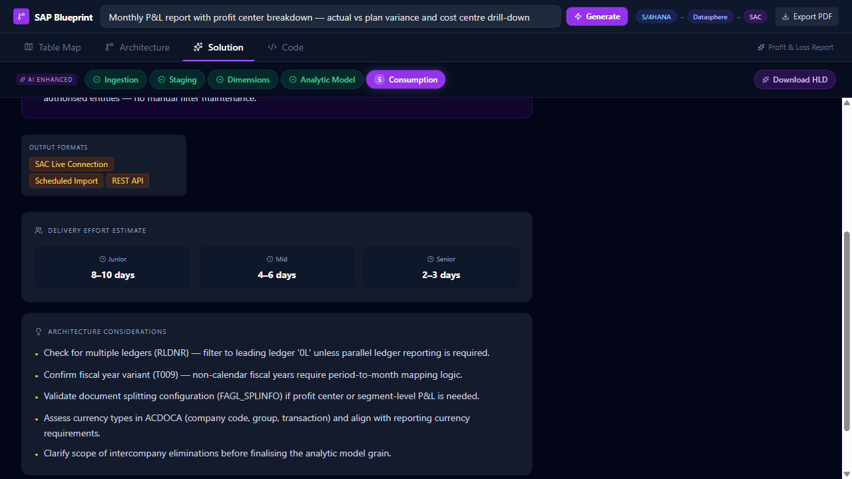
Task: Click Export PDF button
Action: pos(806,17)
